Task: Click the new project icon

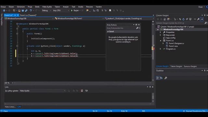Action: pyautogui.click(x=14, y=10)
